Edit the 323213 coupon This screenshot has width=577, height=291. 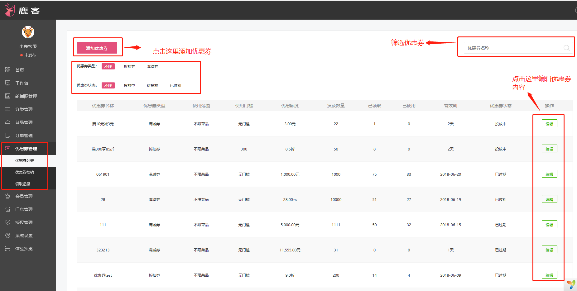tap(549, 250)
